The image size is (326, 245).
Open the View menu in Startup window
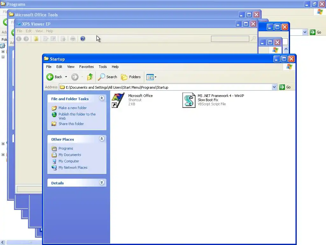pyautogui.click(x=71, y=67)
